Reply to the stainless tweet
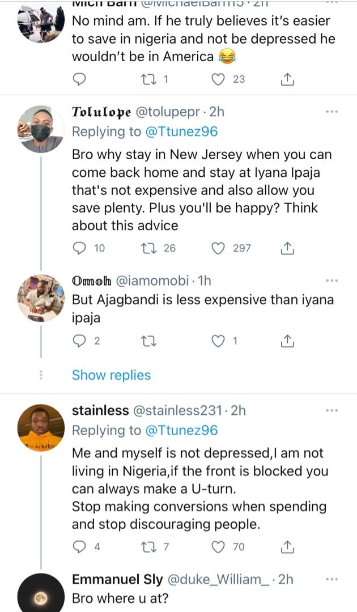The image size is (357, 612). 80,547
